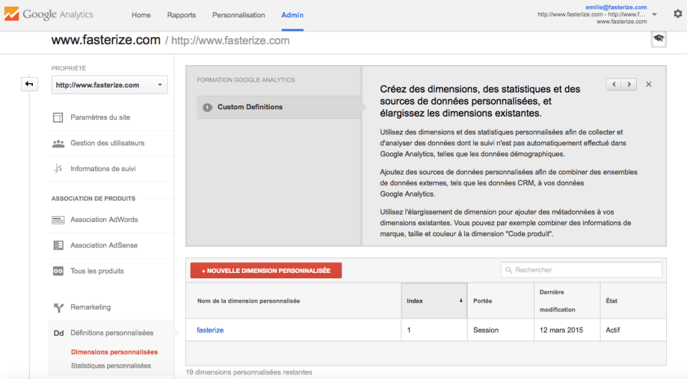Open Association AdWords
The width and height of the screenshot is (687, 379).
[104, 219]
